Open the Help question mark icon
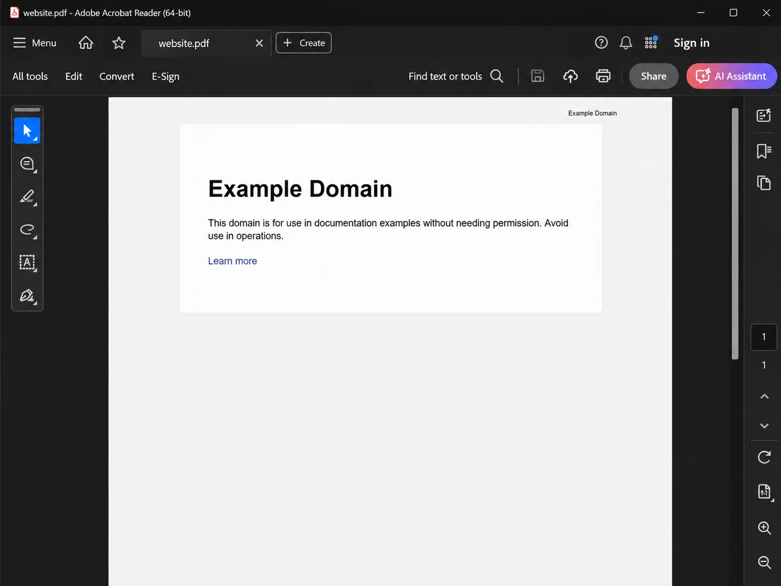The width and height of the screenshot is (781, 586). pos(601,43)
